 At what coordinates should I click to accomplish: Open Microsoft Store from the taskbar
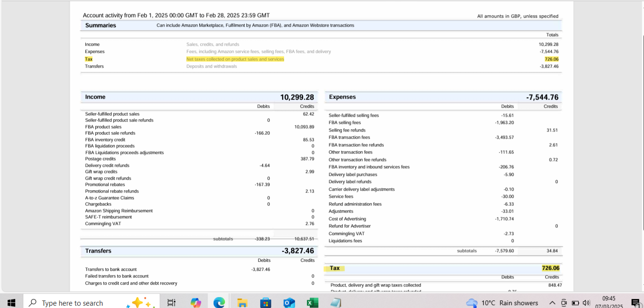pyautogui.click(x=266, y=303)
